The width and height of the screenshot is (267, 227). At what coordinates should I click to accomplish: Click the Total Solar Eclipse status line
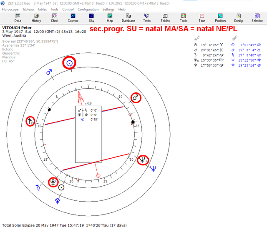click(x=64, y=225)
